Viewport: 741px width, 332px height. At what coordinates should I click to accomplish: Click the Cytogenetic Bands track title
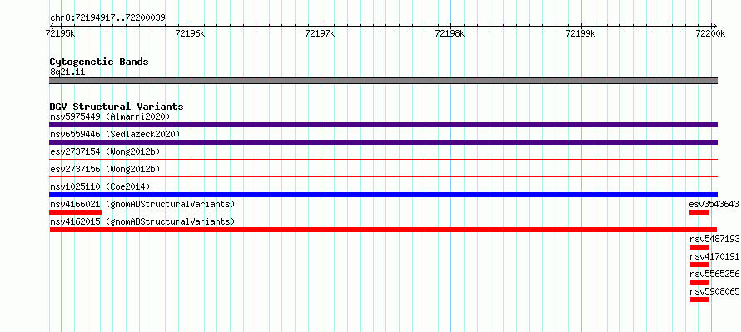(99, 62)
